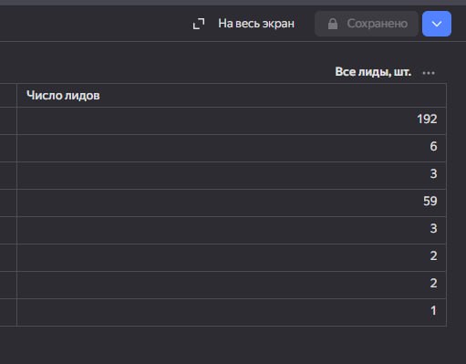466x364 pixels.
Task: Sort by the «Число лидов» column header
Action: [63, 96]
